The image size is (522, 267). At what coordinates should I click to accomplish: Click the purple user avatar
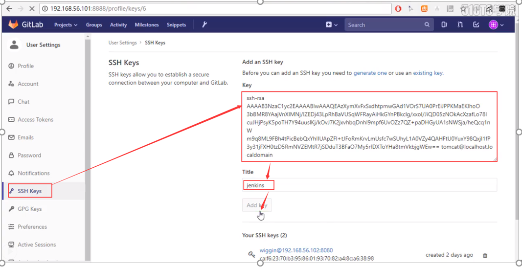[493, 24]
